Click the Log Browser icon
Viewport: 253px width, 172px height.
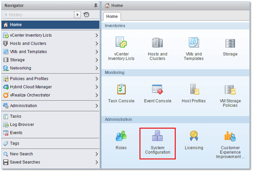(x=6, y=125)
